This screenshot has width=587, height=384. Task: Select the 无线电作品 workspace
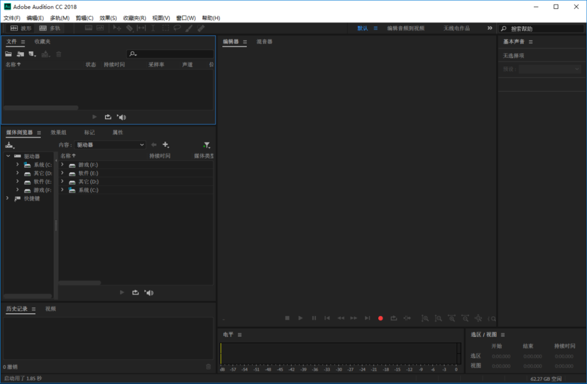(x=457, y=28)
